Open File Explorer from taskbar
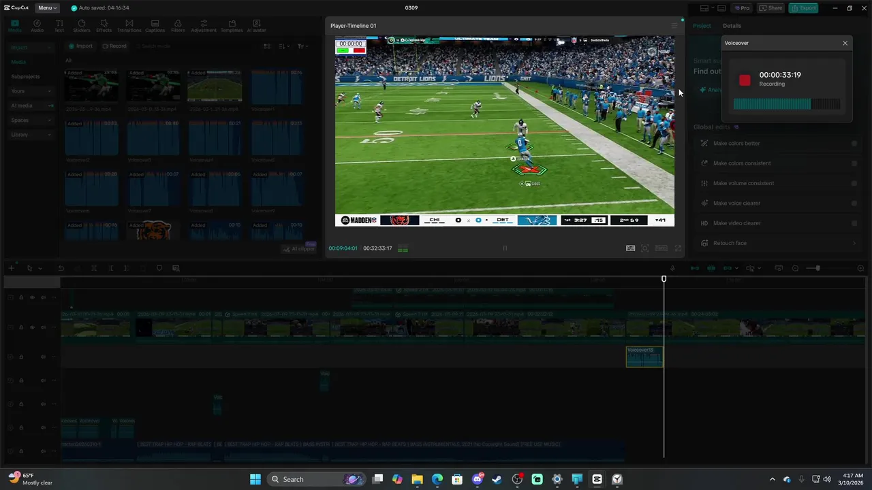This screenshot has height=490, width=872. pyautogui.click(x=417, y=479)
